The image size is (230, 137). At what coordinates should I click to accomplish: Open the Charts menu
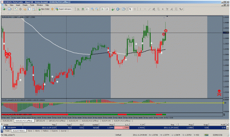coord(25,5)
